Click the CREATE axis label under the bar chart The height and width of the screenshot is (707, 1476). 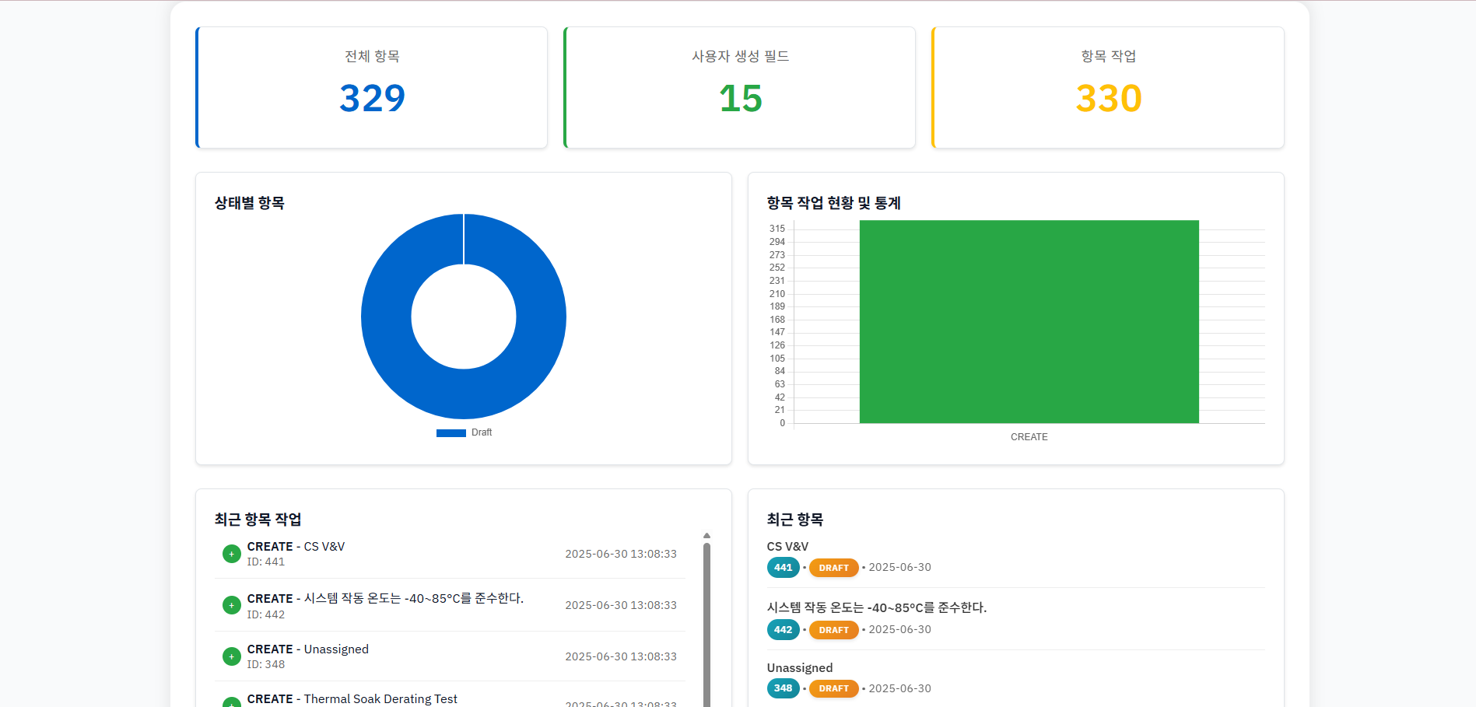pos(1029,436)
